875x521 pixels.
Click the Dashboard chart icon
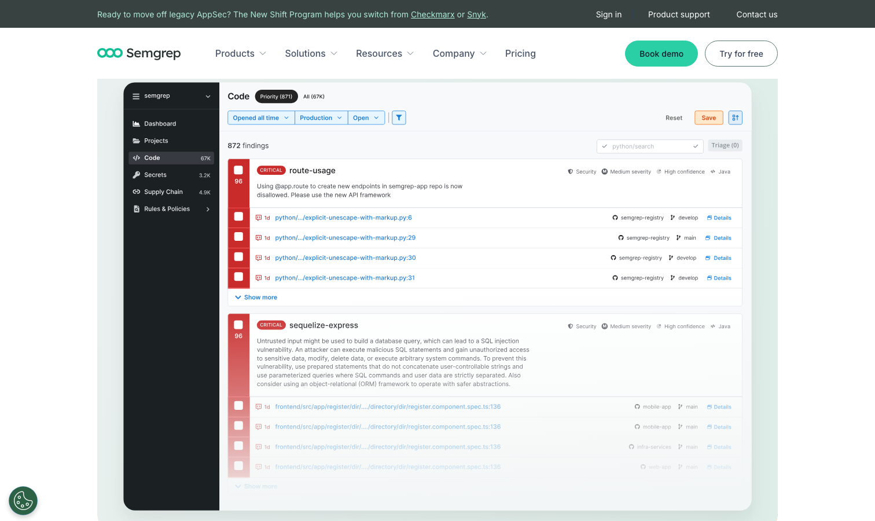(137, 124)
